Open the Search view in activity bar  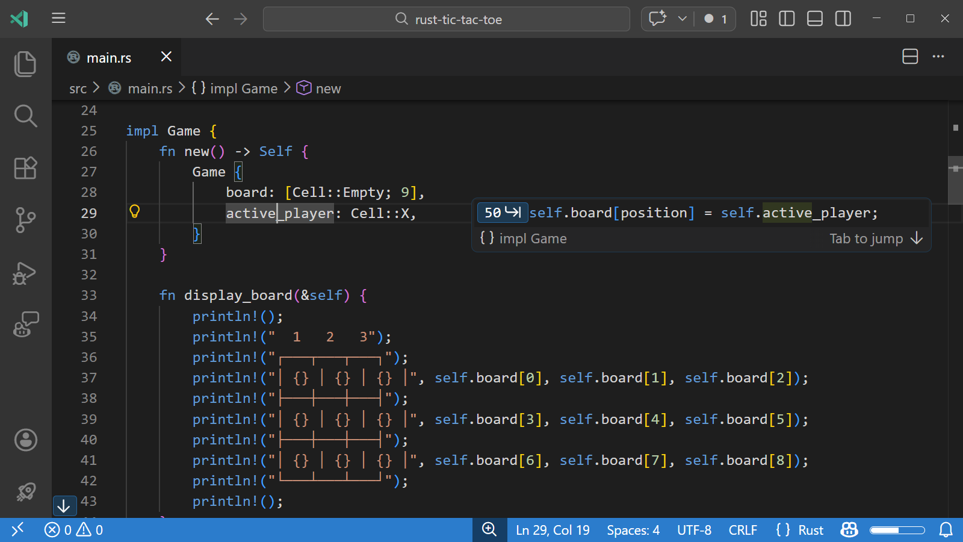[x=25, y=116]
